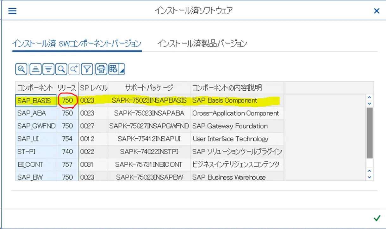Click the Print icon
Image resolution: width=386 pixels, height=229 pixels.
coord(101,69)
